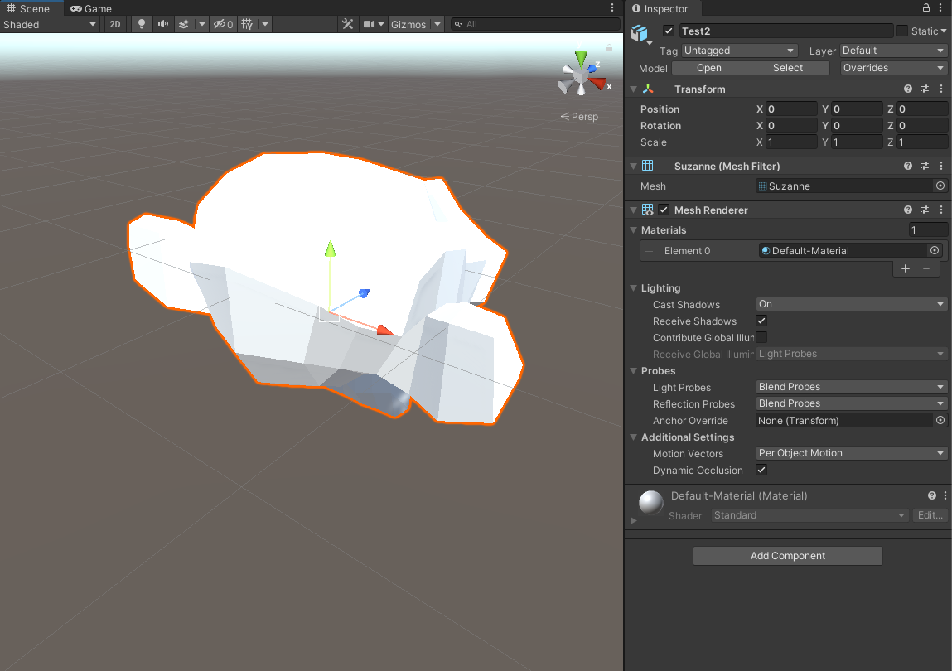Open the component tools wrench icon
This screenshot has height=671, width=952.
[348, 24]
